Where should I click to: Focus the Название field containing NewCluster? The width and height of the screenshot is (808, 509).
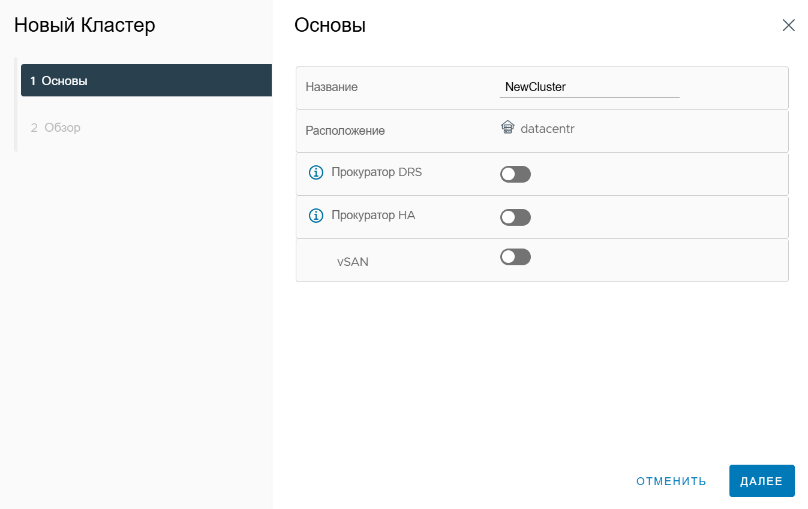tap(589, 87)
